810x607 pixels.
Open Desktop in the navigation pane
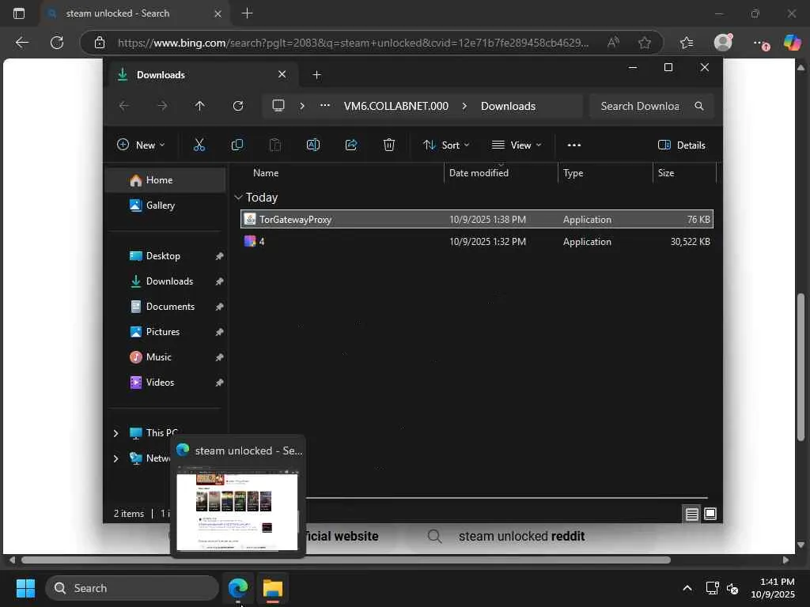point(165,256)
